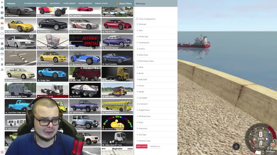This screenshot has height=155, width=277.
Task: Select the Shopping Cart thumbnail
Action: (53, 42)
